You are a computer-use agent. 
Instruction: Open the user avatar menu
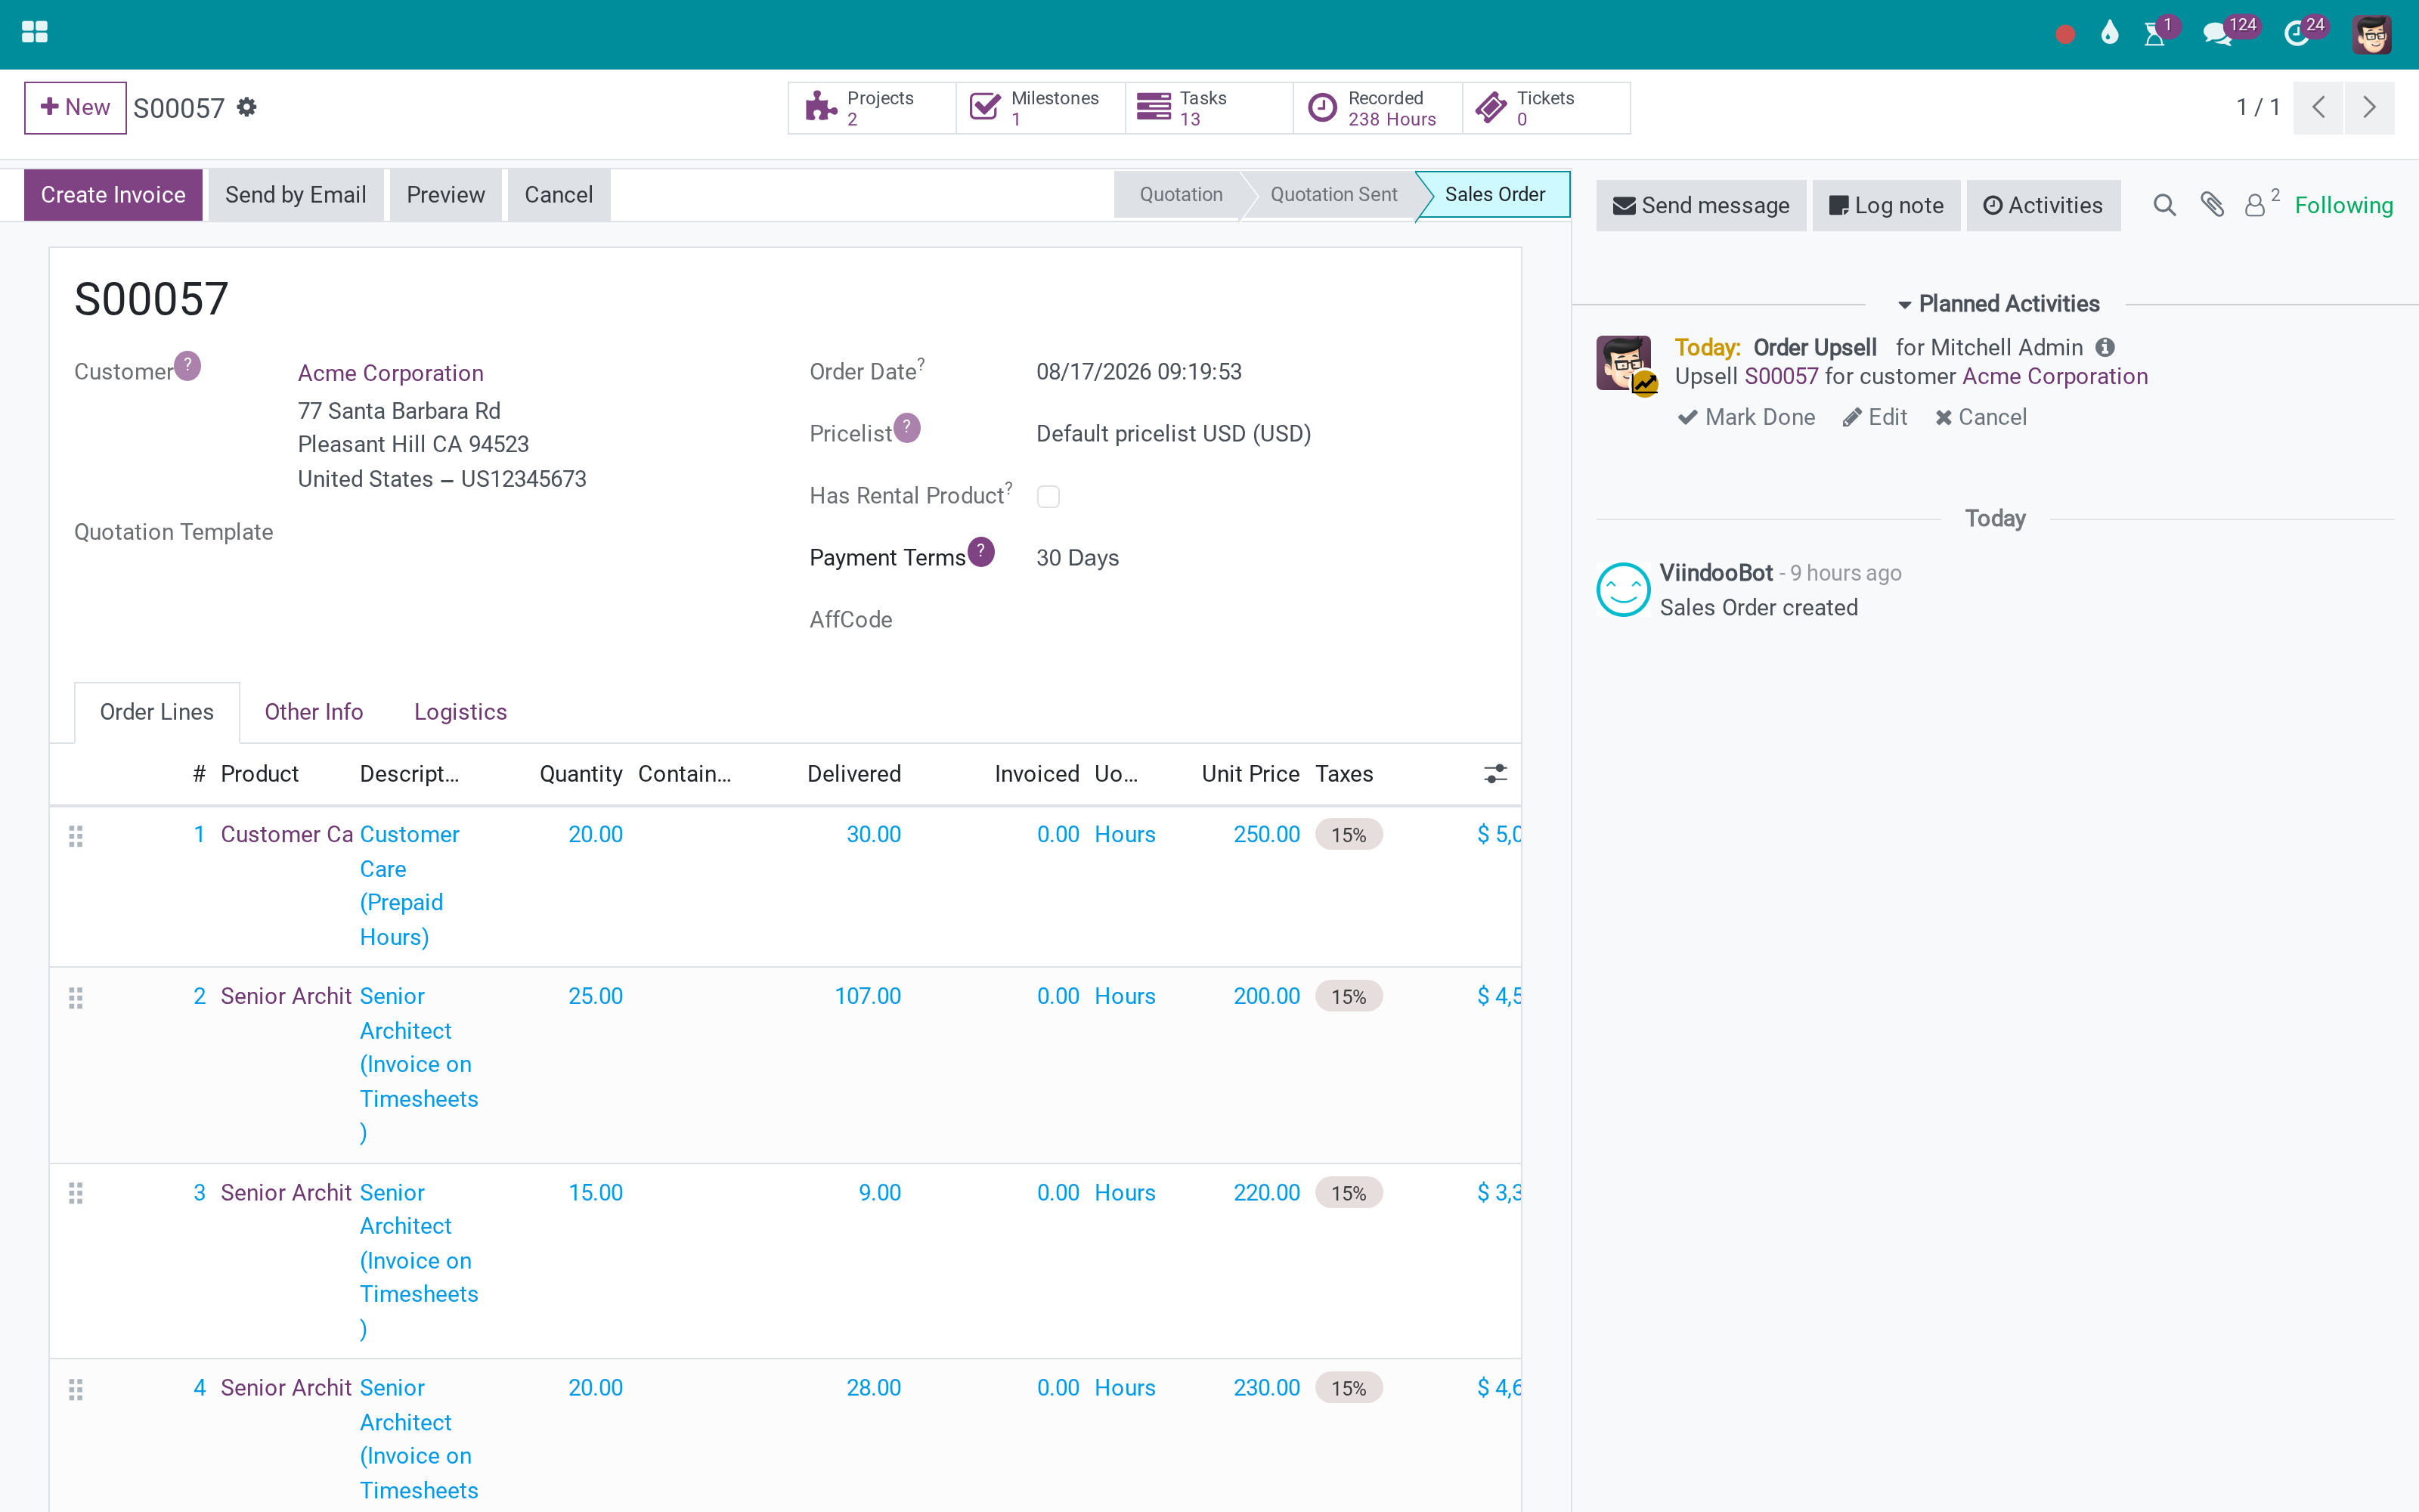2371,34
